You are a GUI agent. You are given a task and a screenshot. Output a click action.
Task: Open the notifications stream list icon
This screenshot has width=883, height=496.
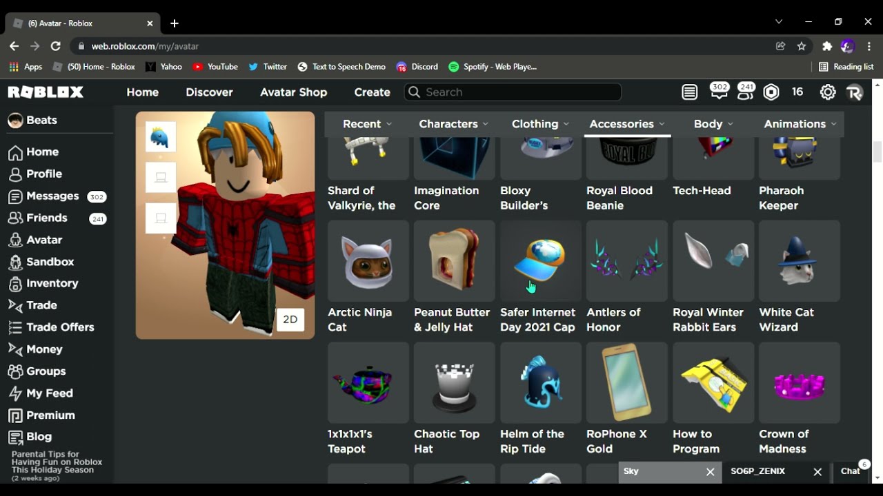coord(690,92)
